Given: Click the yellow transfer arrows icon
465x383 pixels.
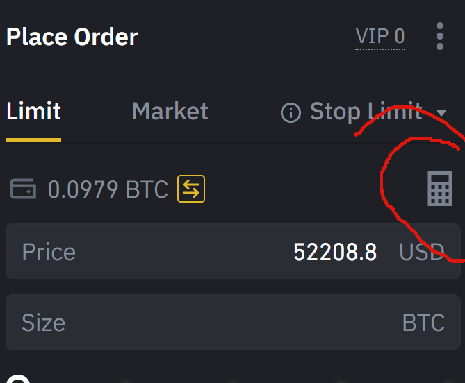Looking at the screenshot, I should coord(191,189).
